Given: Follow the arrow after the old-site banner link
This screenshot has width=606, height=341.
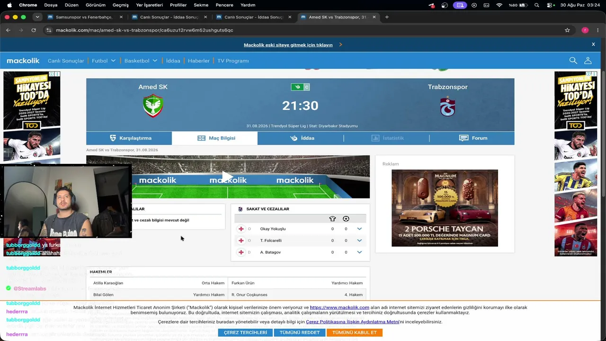Looking at the screenshot, I should [x=340, y=45].
